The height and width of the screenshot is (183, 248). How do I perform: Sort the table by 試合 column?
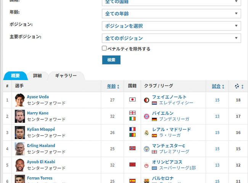[x=218, y=87]
